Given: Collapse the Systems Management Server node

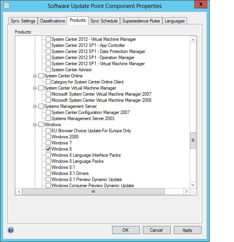Looking at the screenshot, I should pyautogui.click(x=35, y=106).
